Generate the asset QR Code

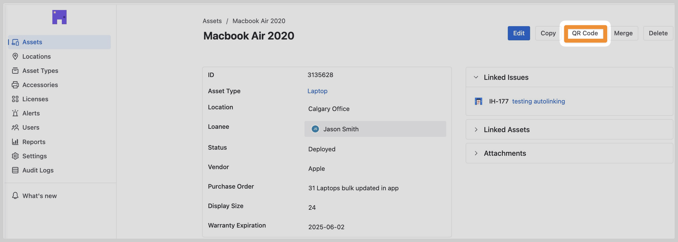tap(585, 33)
